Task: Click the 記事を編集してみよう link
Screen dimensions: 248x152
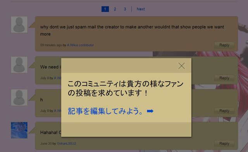Action: click(105, 111)
